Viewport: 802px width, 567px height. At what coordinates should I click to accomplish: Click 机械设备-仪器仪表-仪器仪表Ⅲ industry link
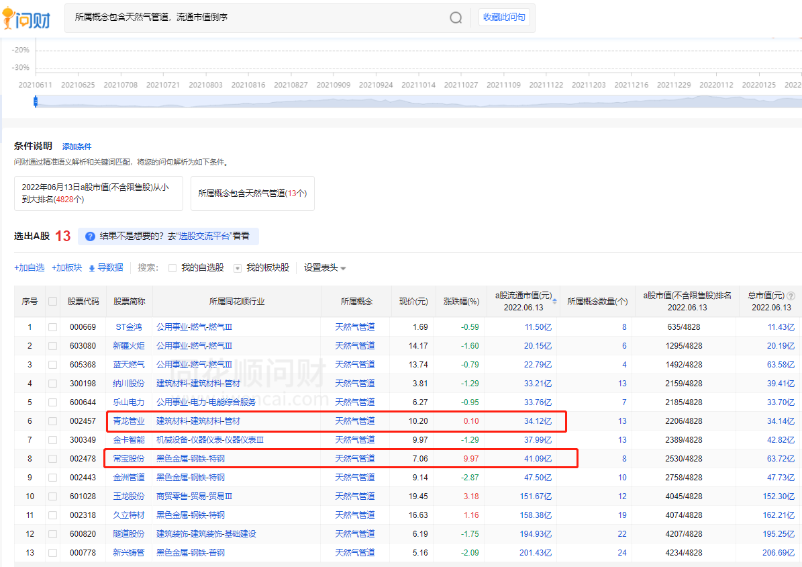coord(209,439)
